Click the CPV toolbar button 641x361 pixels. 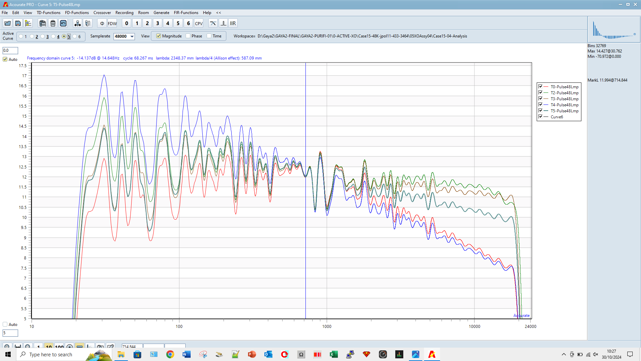point(199,23)
